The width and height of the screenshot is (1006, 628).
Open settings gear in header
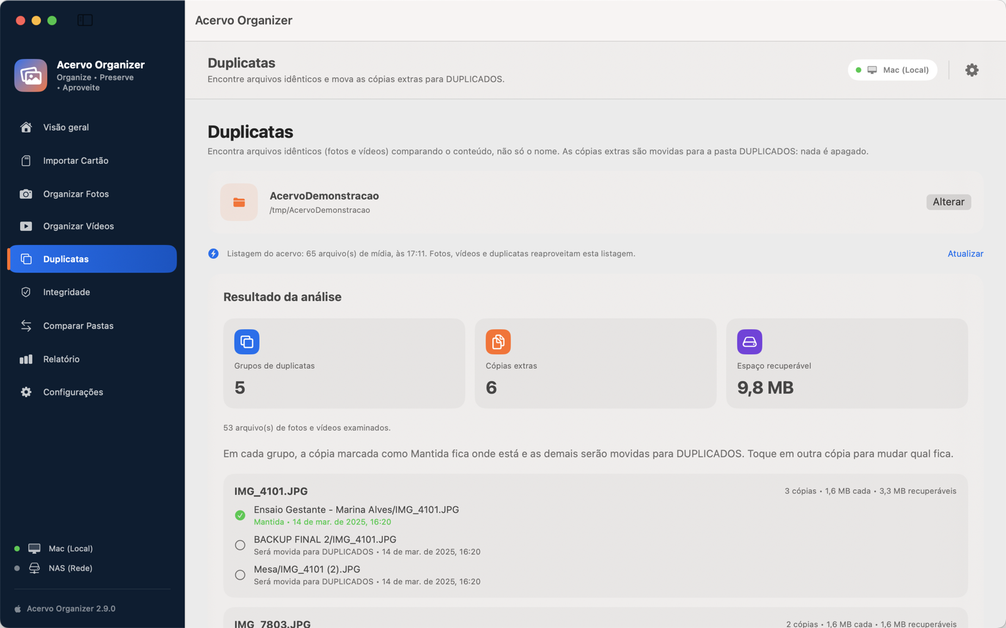pyautogui.click(x=971, y=70)
